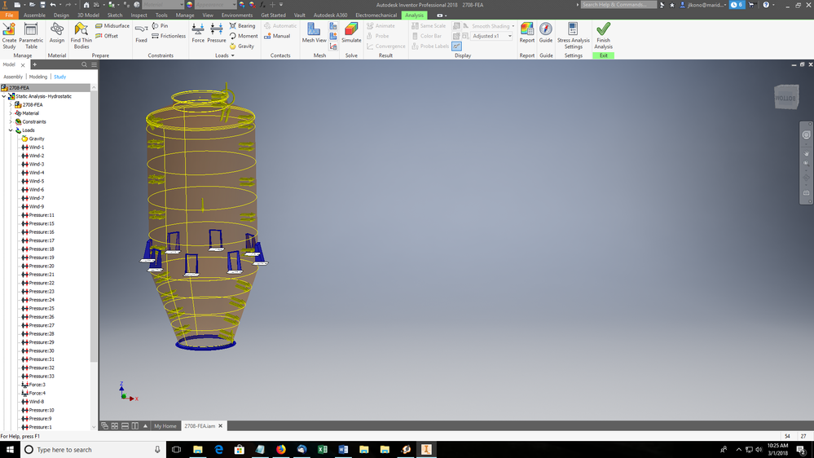
Task: Open Mesh View
Action: tap(314, 33)
